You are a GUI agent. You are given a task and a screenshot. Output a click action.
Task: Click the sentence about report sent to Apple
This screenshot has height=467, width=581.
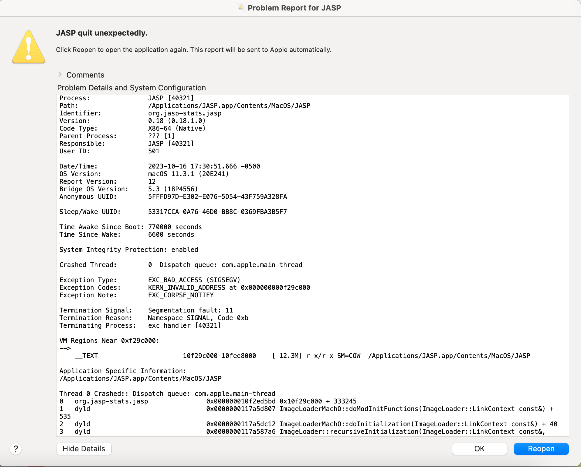(193, 50)
